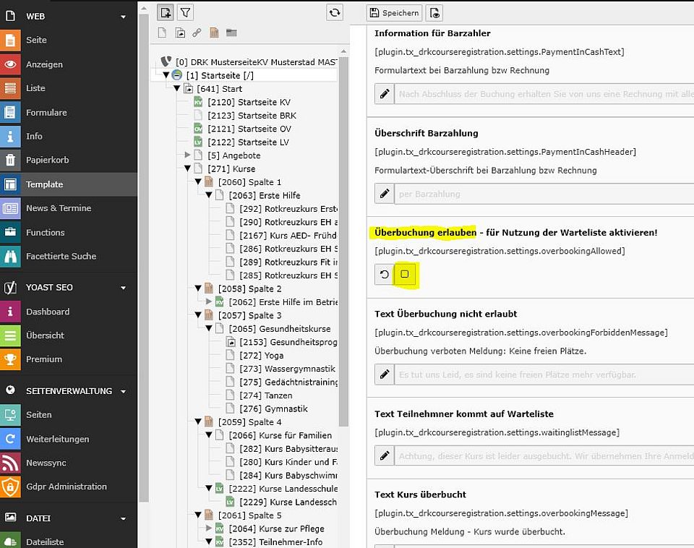Open the Template module
Image resolution: width=694 pixels, height=548 pixels.
point(44,184)
